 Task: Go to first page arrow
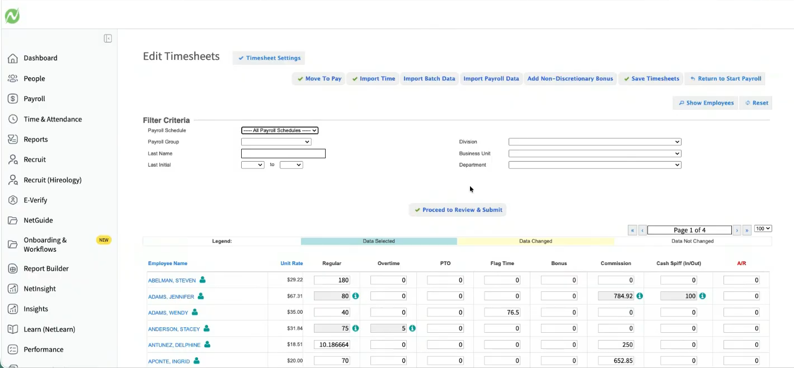pos(632,230)
